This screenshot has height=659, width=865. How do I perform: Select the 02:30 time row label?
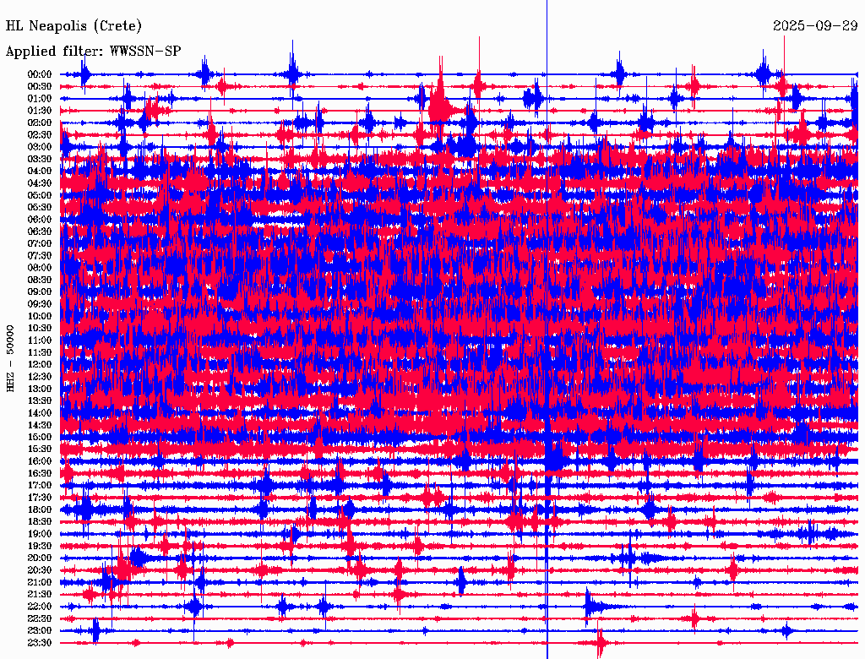(x=40, y=135)
